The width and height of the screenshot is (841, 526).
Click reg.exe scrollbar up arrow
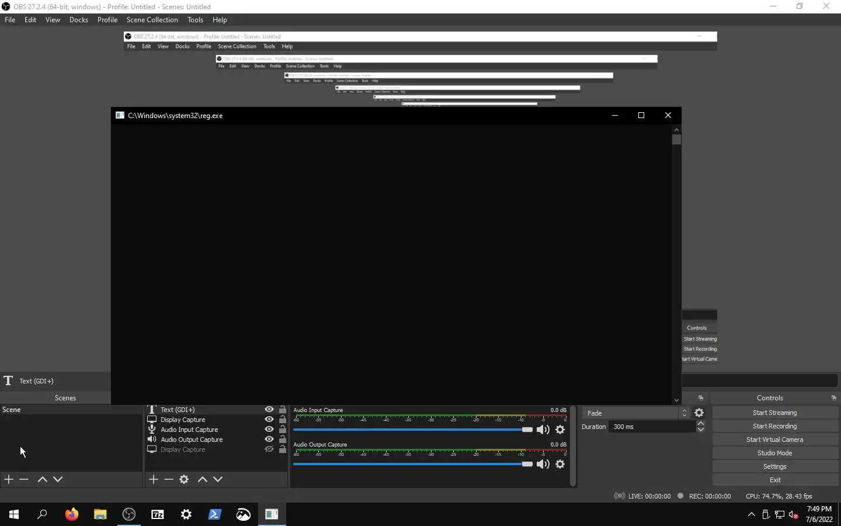pos(676,130)
